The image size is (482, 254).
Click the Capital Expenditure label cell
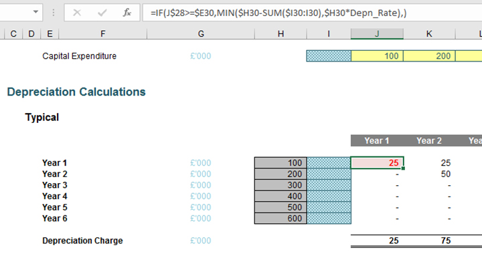pyautogui.click(x=79, y=56)
